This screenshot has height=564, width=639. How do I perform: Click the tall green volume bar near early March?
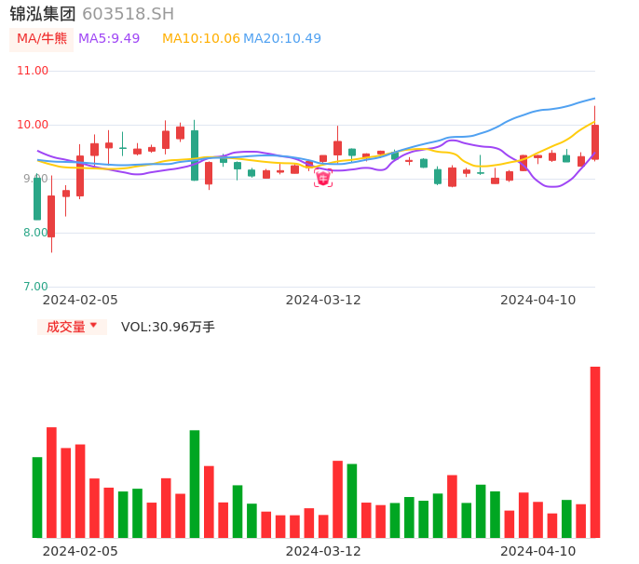pyautogui.click(x=195, y=483)
